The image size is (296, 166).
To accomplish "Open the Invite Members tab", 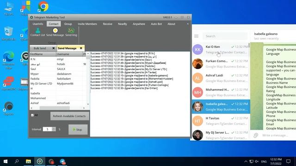I will coord(87,24).
